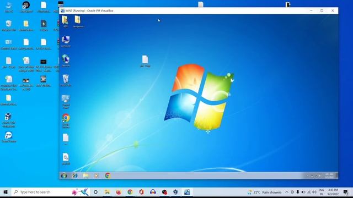353x198 pixels.
Task: Click Win7 taskbar clock
Action: tap(329, 176)
